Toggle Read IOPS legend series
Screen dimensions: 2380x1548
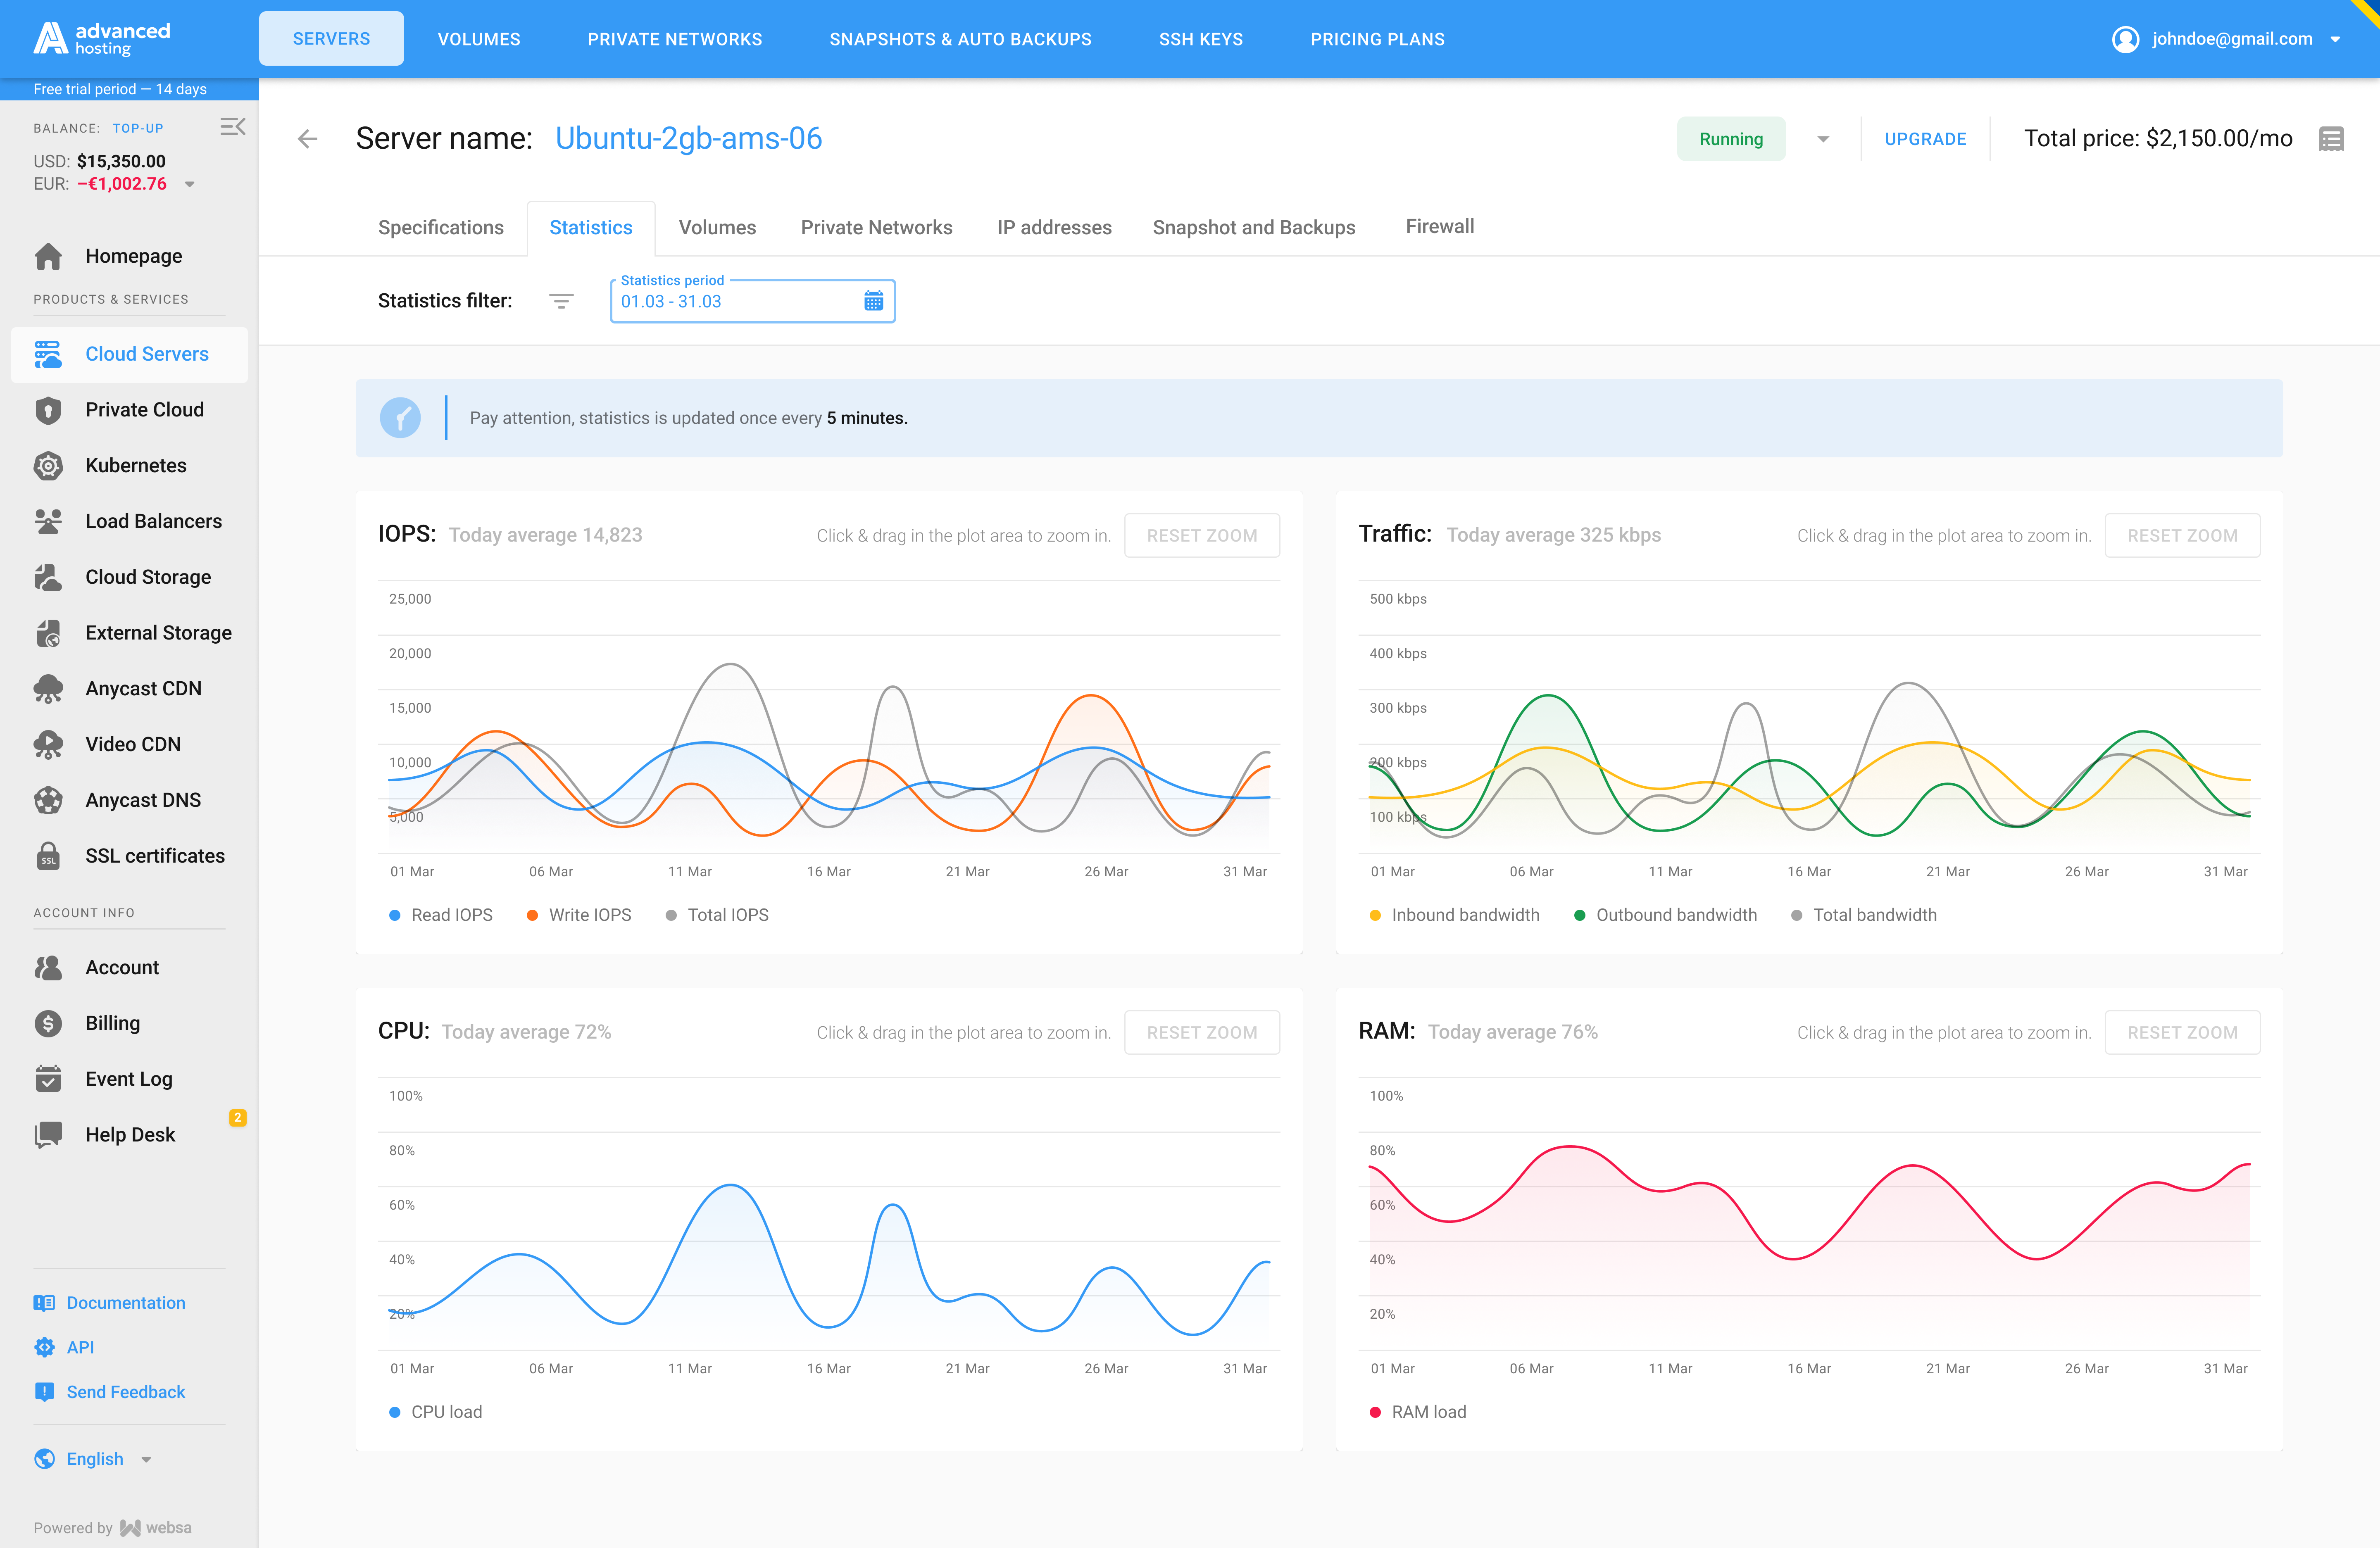click(x=441, y=915)
